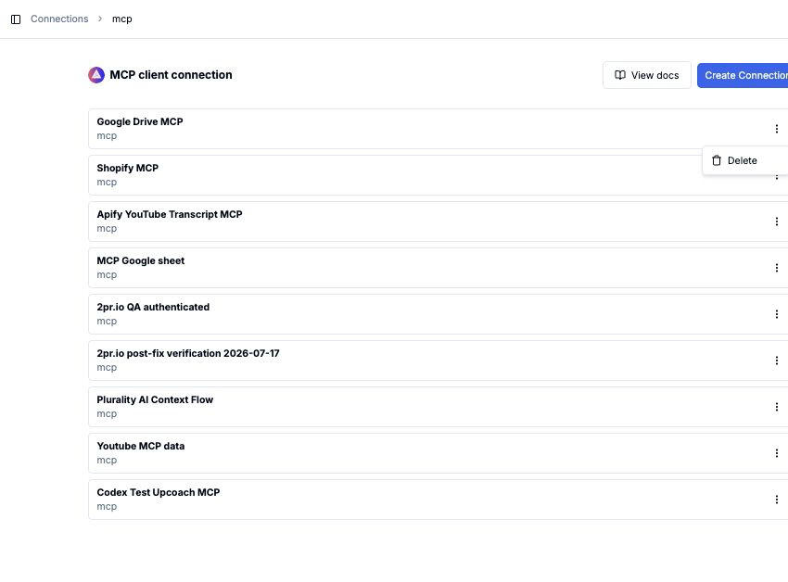
Task: Select Codex Test Upcoach MCP name
Action: click(159, 492)
